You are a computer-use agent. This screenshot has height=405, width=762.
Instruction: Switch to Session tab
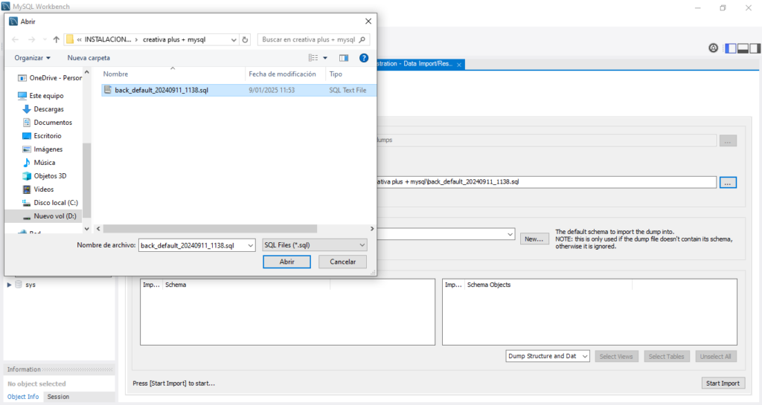tap(58, 397)
